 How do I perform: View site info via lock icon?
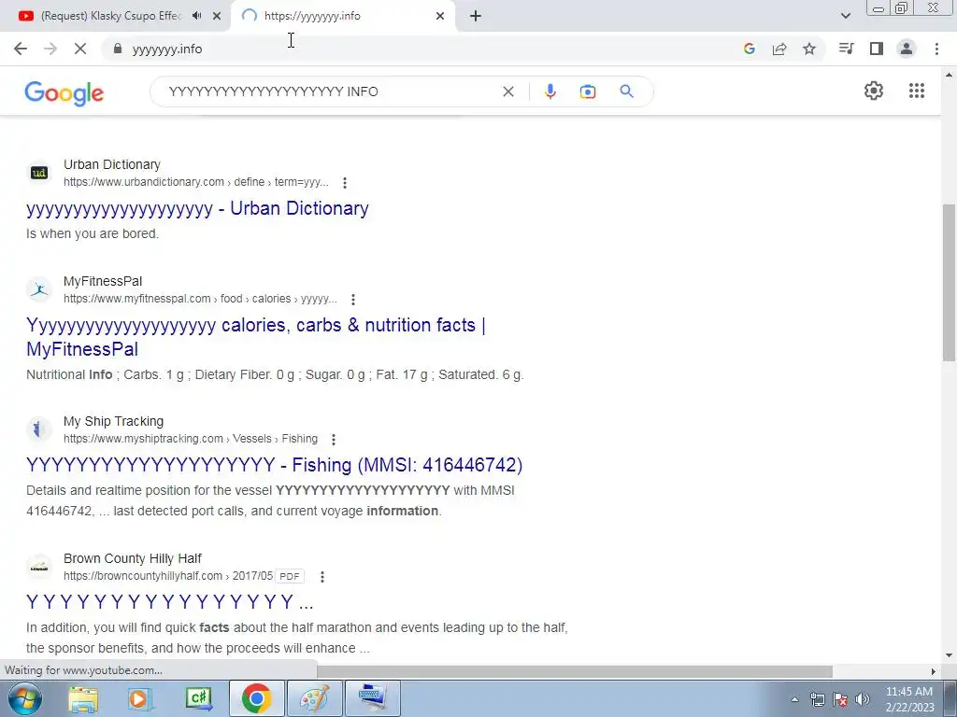(118, 49)
